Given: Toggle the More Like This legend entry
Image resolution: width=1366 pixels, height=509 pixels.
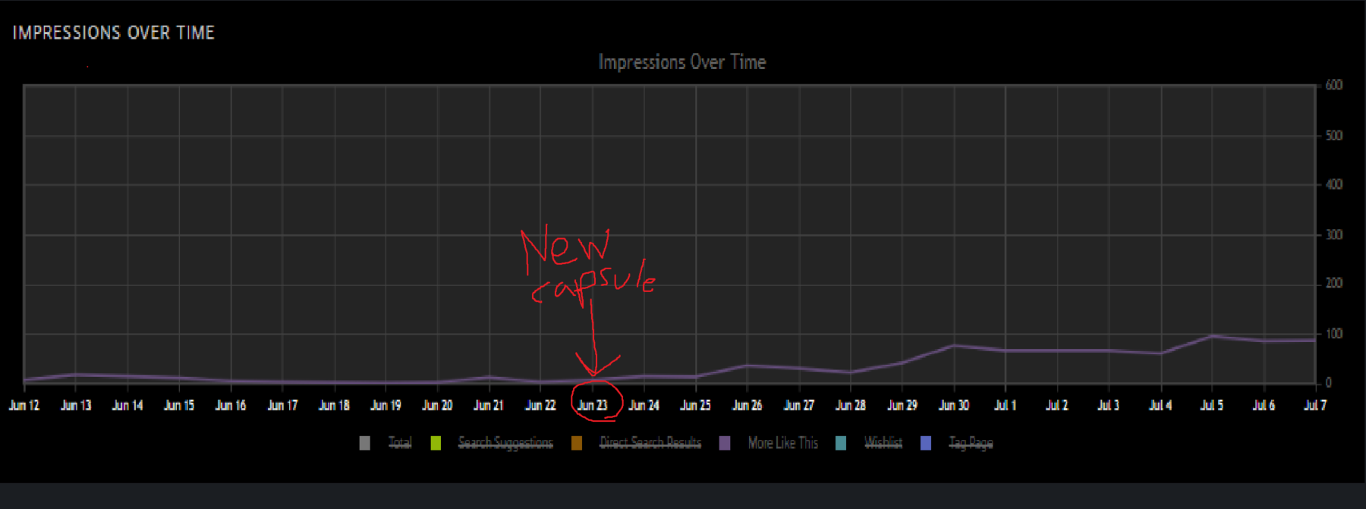Looking at the screenshot, I should (x=783, y=443).
